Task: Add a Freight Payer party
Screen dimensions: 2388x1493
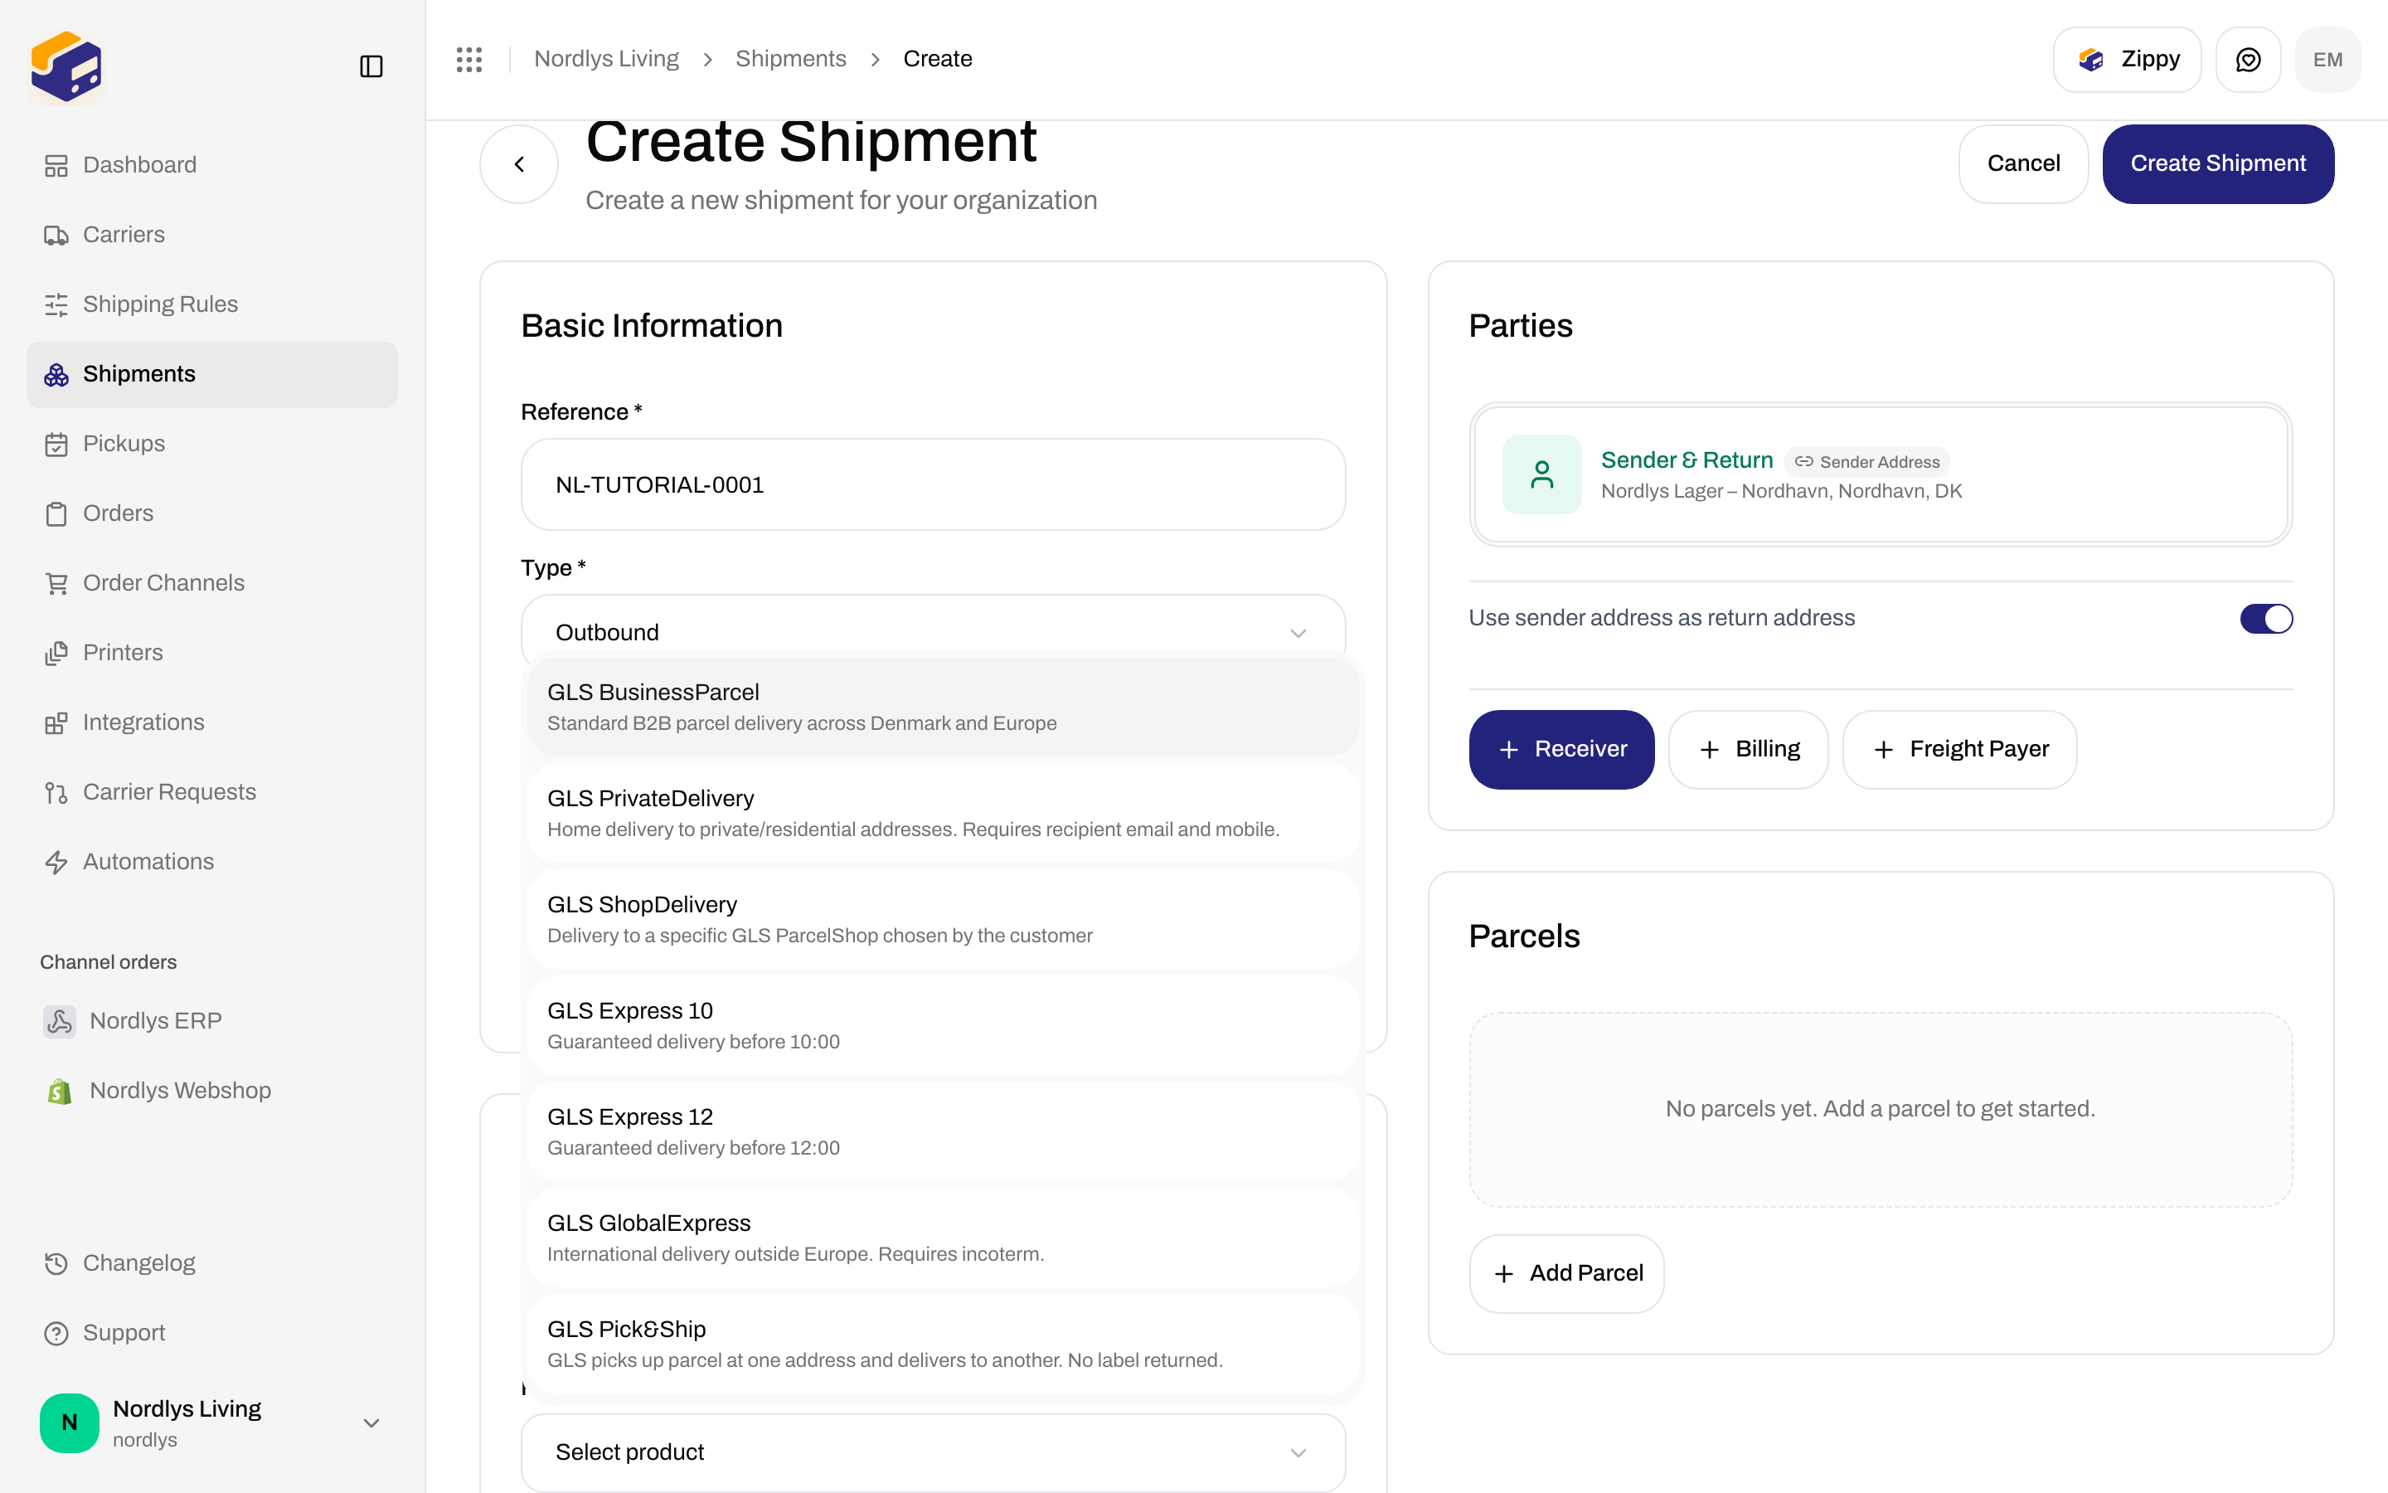Action: tap(1958, 750)
